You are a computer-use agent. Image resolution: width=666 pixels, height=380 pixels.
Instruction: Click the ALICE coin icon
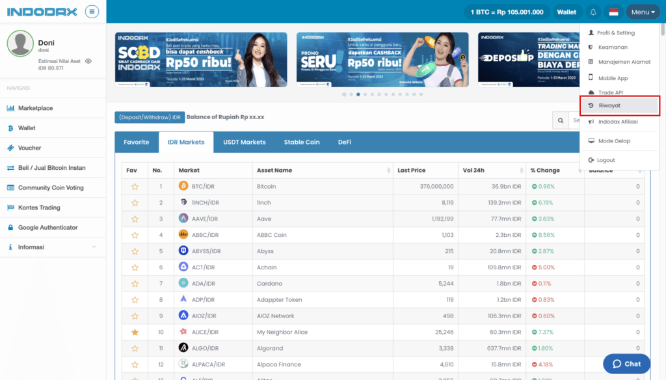183,332
